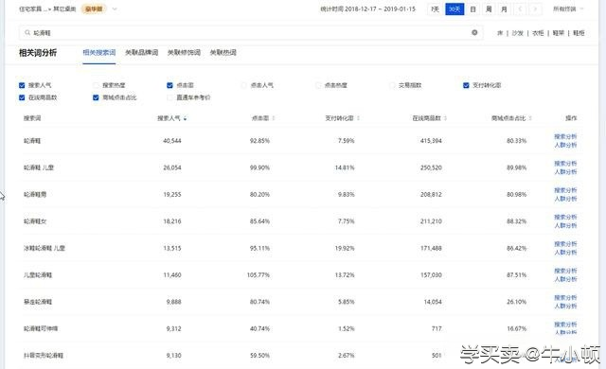Go to the next date period arrow
The image size is (606, 369).
(x=535, y=9)
